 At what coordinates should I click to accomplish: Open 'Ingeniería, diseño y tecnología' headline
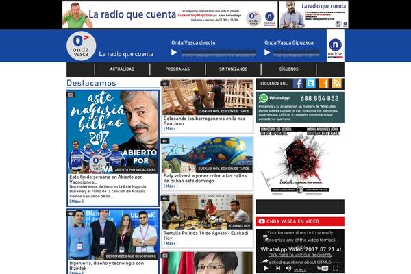pyautogui.click(x=106, y=266)
